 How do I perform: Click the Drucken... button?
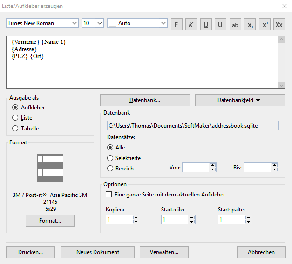[30, 252]
